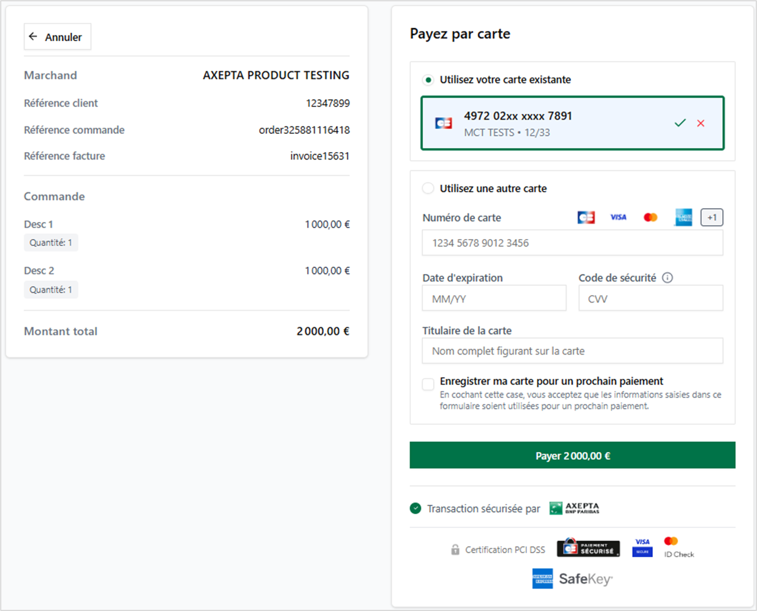Viewport: 757px width, 611px height.
Task: Click the AXEPTA BNP Paribas logo
Action: pyautogui.click(x=574, y=508)
